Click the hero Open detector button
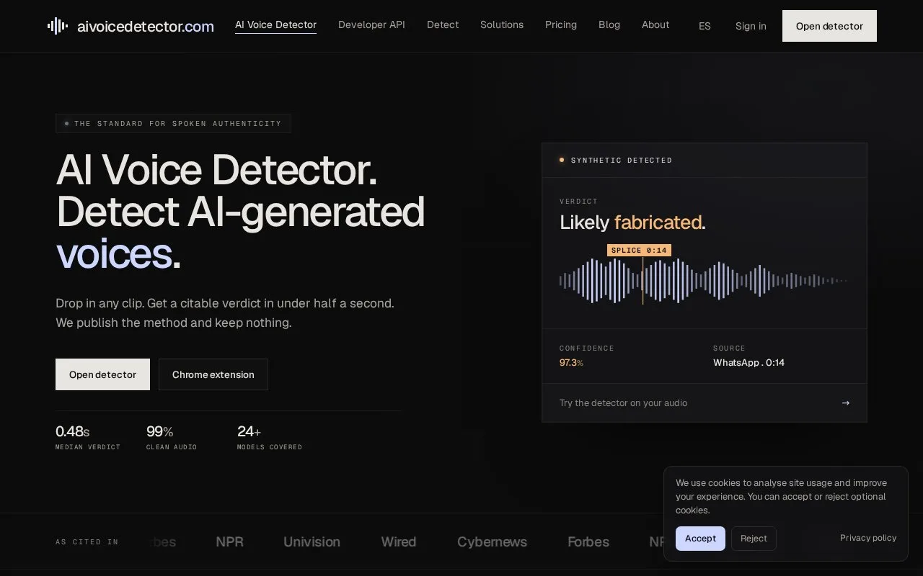 point(102,374)
